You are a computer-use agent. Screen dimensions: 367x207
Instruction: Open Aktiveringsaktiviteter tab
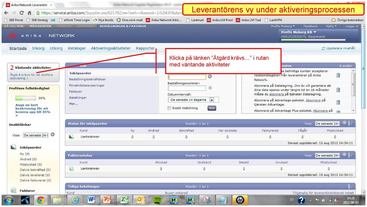(x=111, y=48)
